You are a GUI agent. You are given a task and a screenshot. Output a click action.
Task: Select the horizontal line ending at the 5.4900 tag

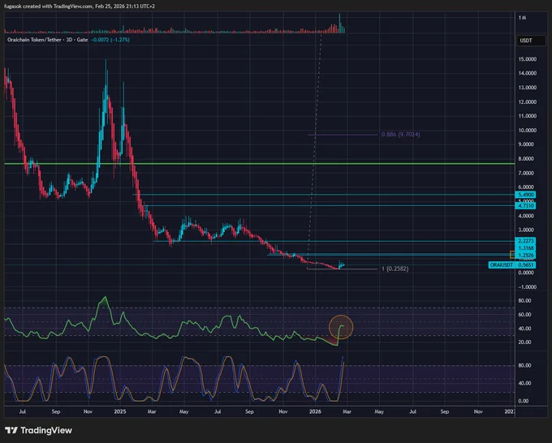324,195
